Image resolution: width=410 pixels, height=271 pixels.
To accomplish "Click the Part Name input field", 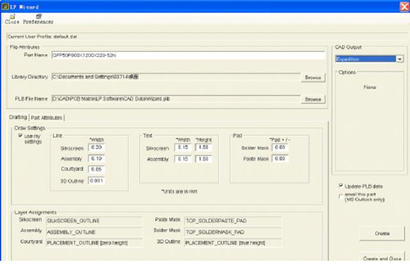I will (188, 55).
